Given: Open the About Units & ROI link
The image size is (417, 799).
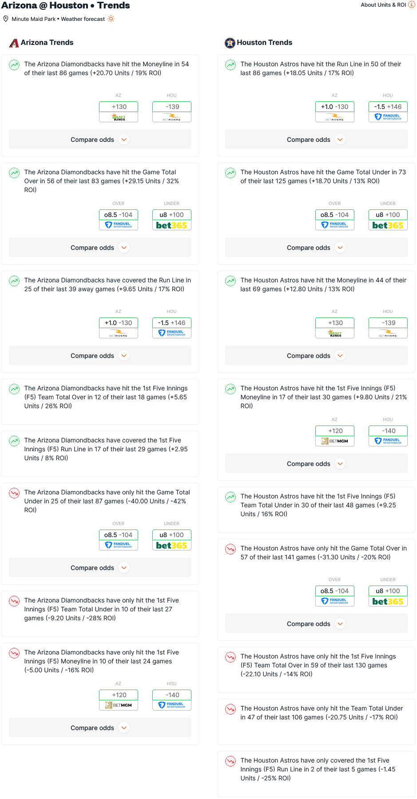Looking at the screenshot, I should tap(383, 5).
